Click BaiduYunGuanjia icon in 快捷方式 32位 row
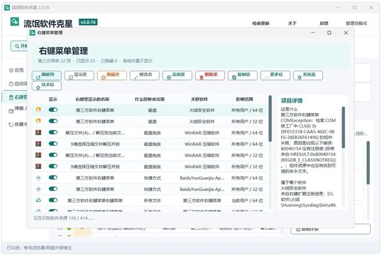The width and height of the screenshot is (382, 256). pyautogui.click(x=38, y=189)
